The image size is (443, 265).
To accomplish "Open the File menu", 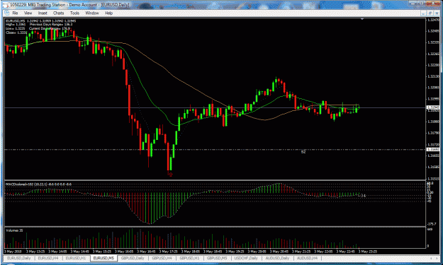I will pyautogui.click(x=15, y=13).
